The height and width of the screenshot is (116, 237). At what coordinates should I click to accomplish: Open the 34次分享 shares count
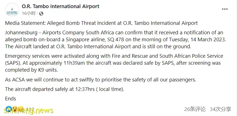pos(221,109)
